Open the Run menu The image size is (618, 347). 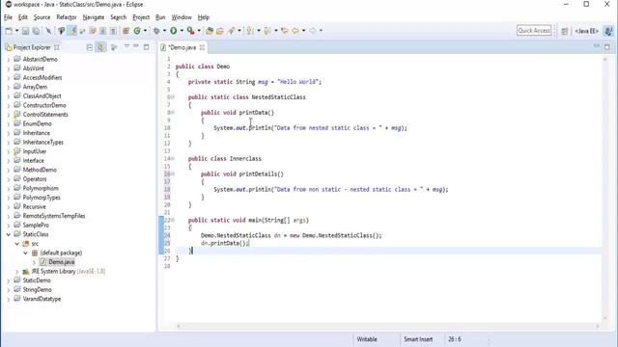160,17
